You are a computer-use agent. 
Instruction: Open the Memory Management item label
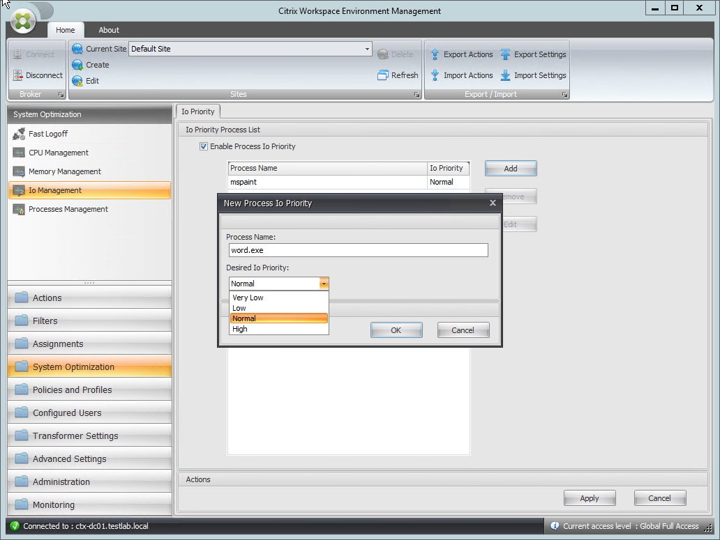[65, 171]
